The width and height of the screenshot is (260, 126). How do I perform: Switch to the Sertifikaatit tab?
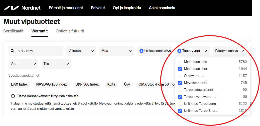click(x=13, y=31)
